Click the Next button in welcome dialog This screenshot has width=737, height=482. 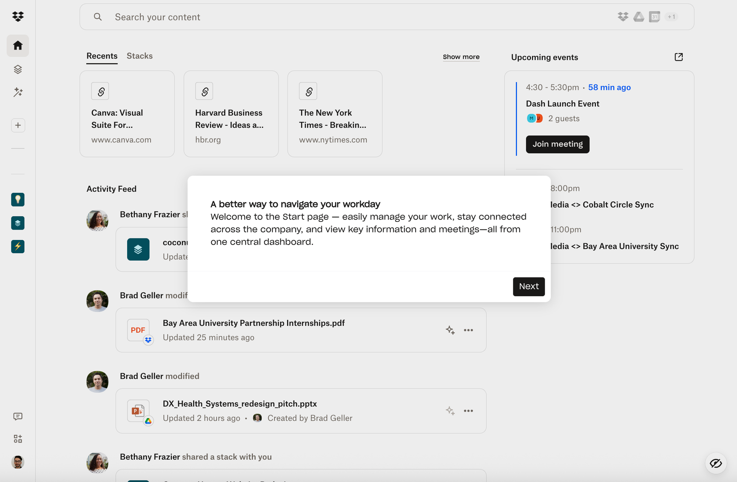pos(528,286)
